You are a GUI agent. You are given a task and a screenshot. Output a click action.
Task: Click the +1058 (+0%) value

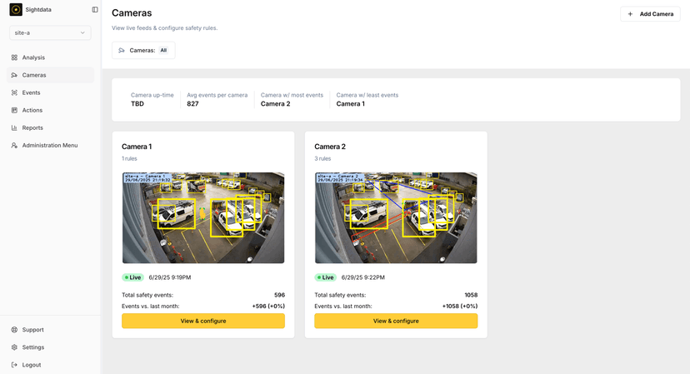[x=460, y=307]
